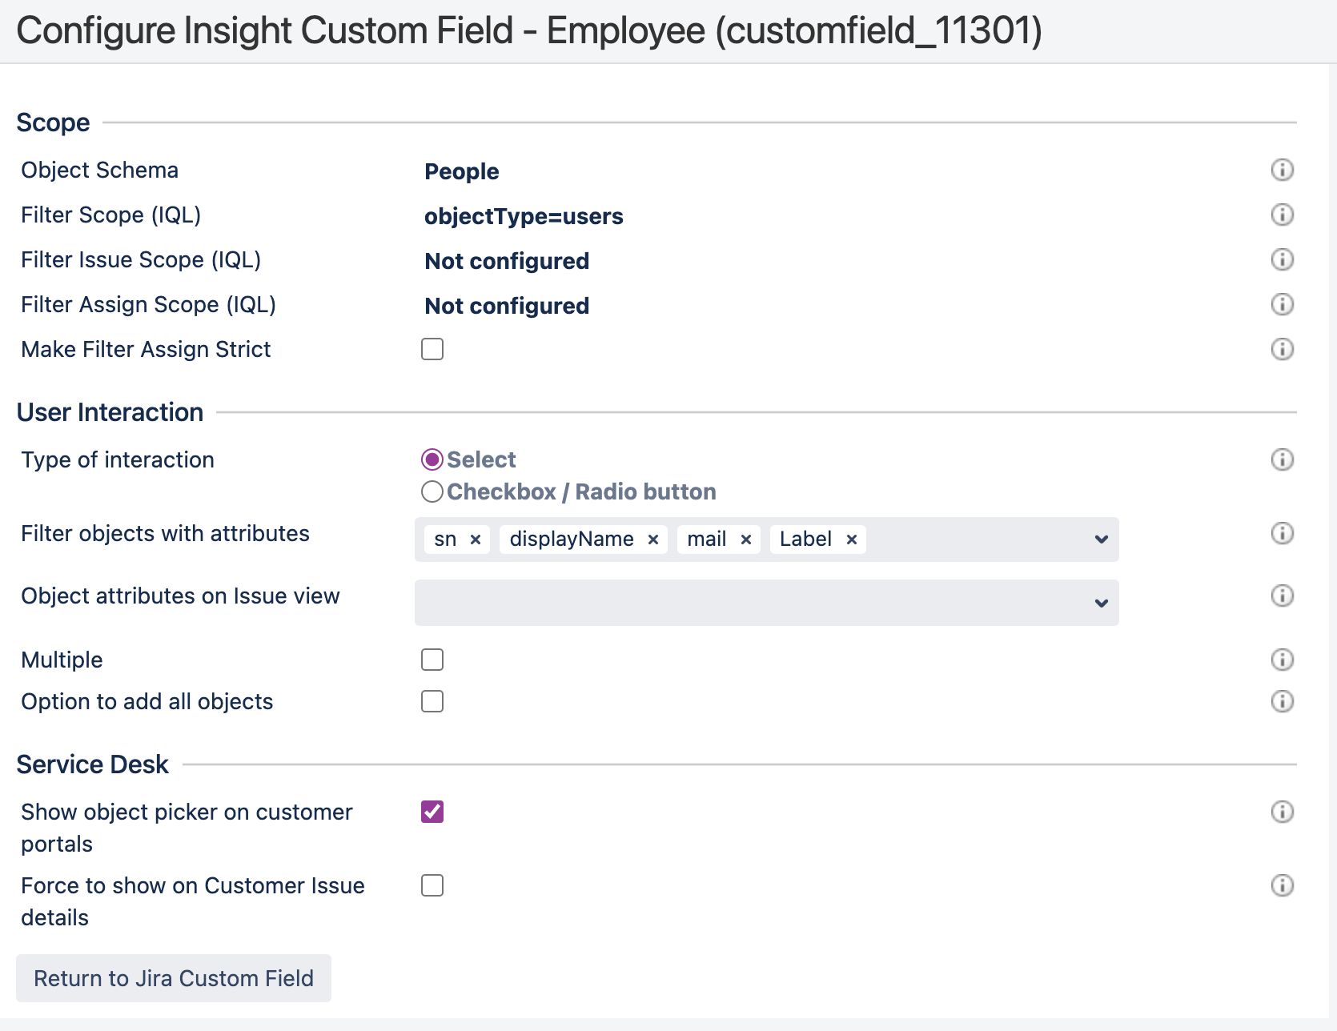Open info icon for Filter Issue Scope
The image size is (1337, 1031).
1282,259
